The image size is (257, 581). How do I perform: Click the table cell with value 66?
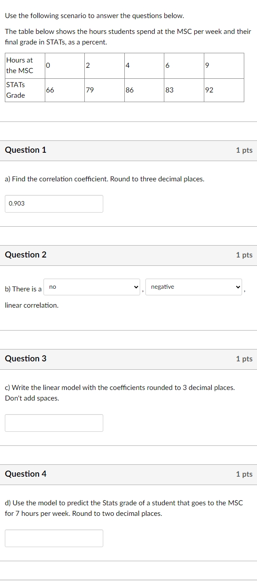click(64, 90)
